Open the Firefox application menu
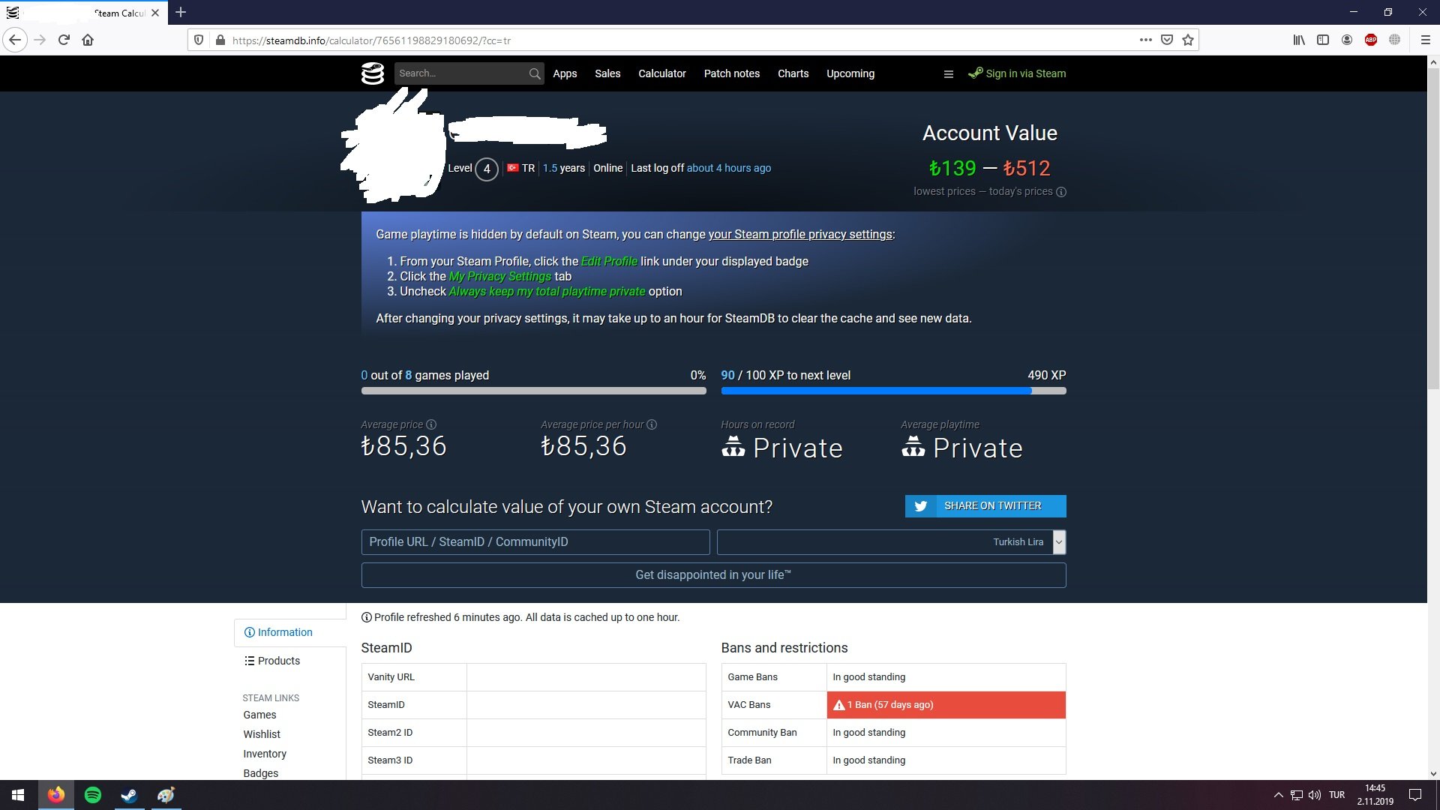The width and height of the screenshot is (1440, 810). [1425, 40]
